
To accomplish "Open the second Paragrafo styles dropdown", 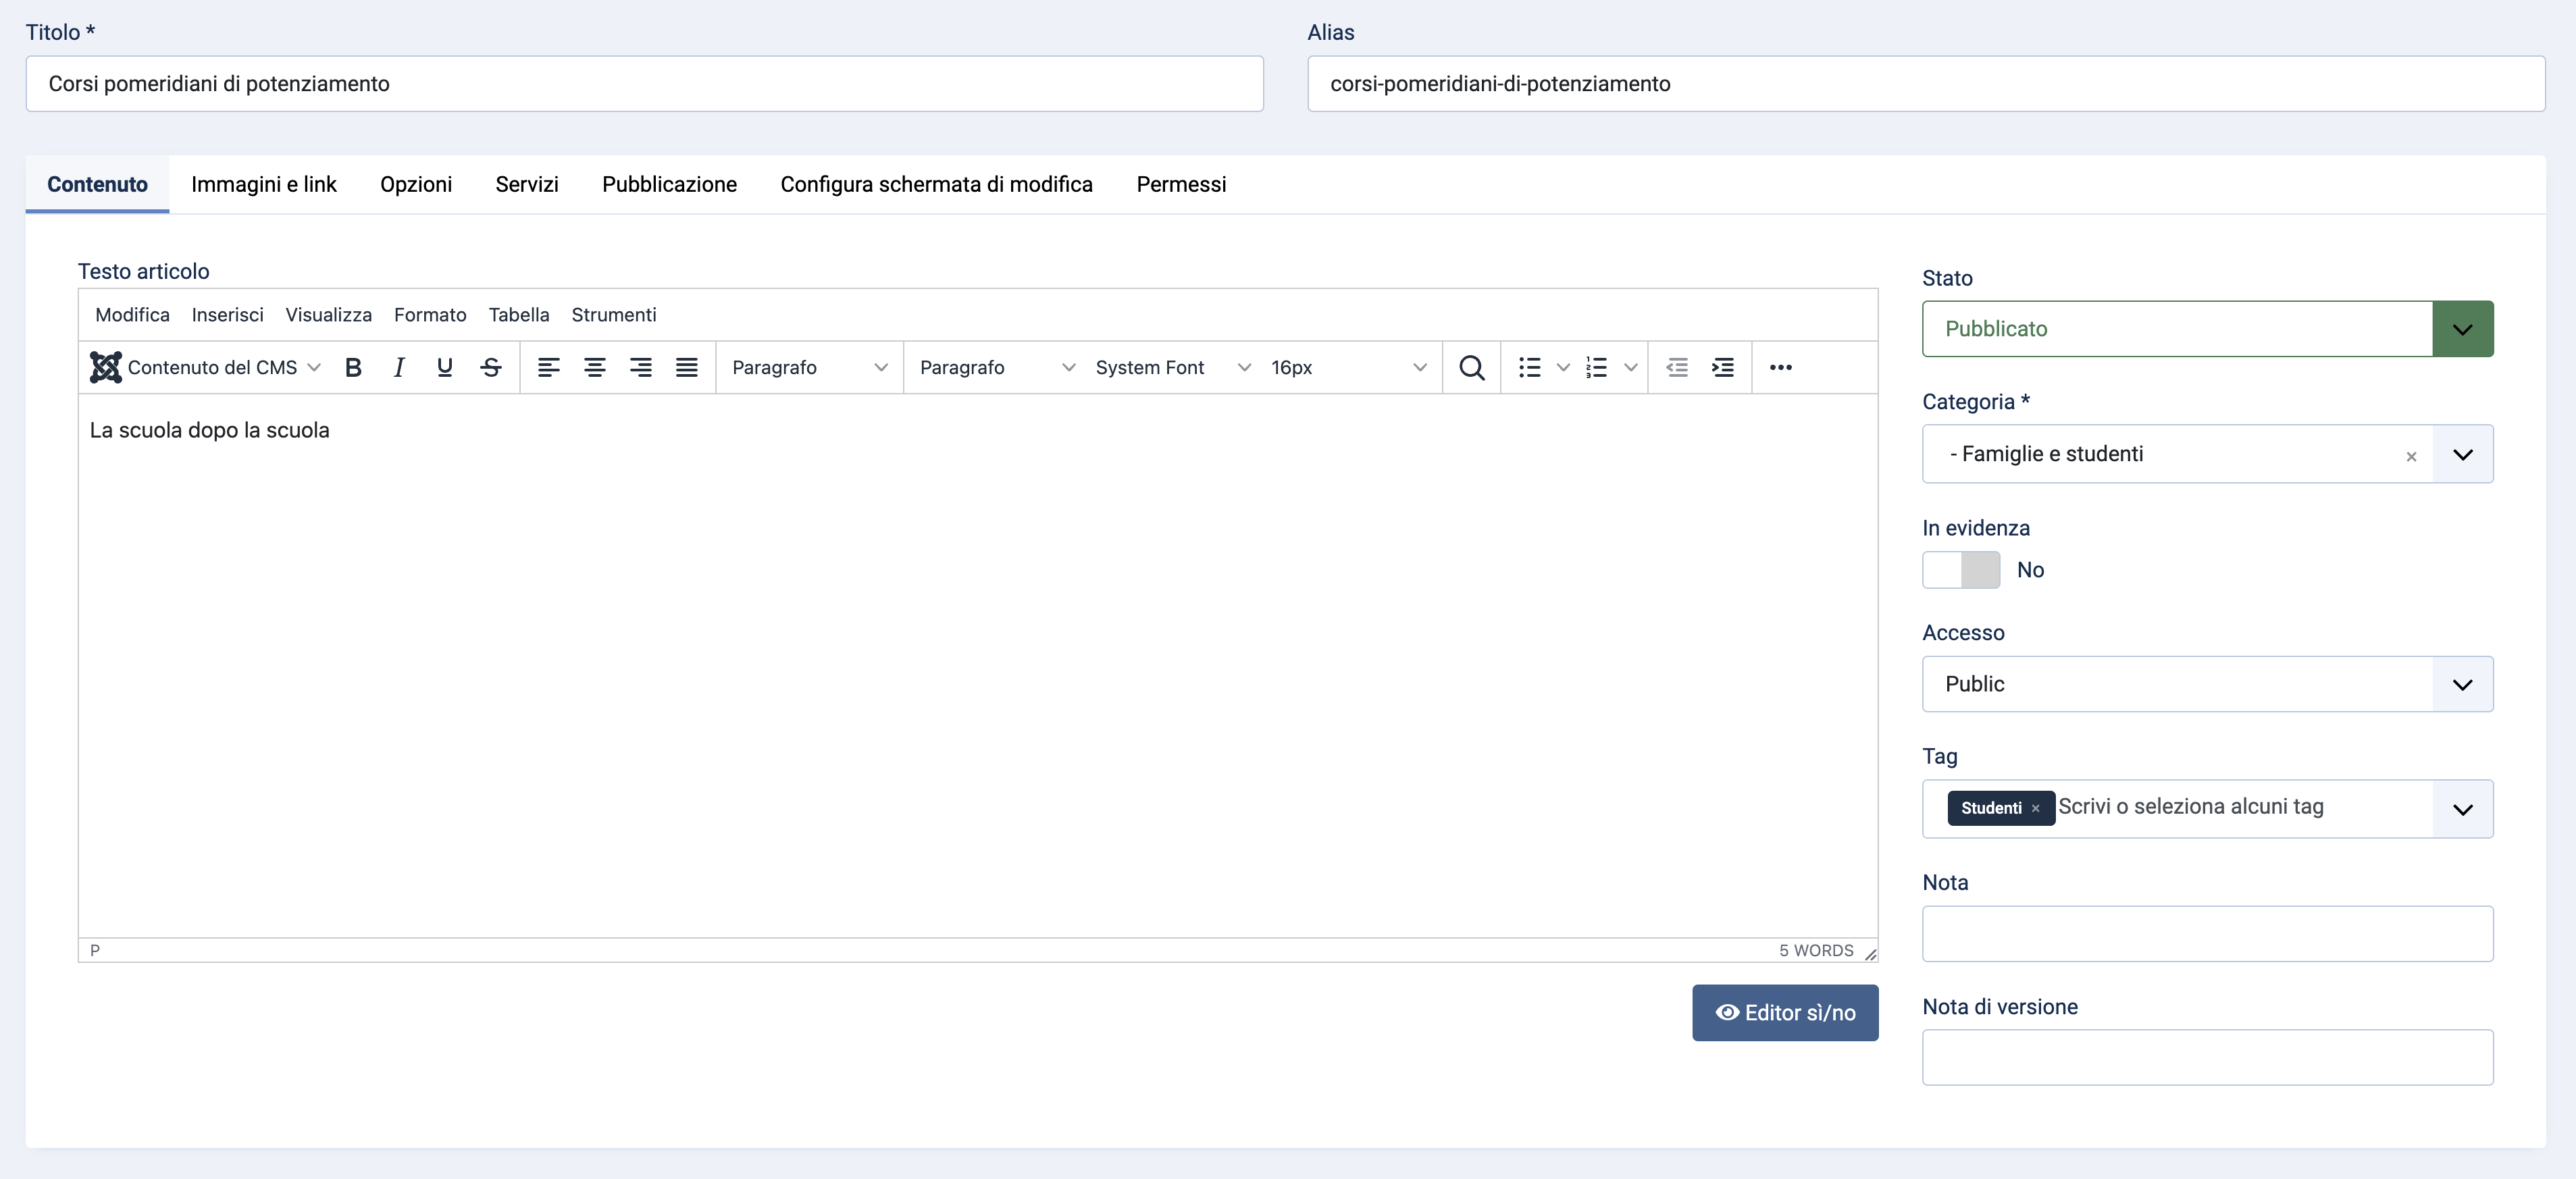I will (997, 367).
